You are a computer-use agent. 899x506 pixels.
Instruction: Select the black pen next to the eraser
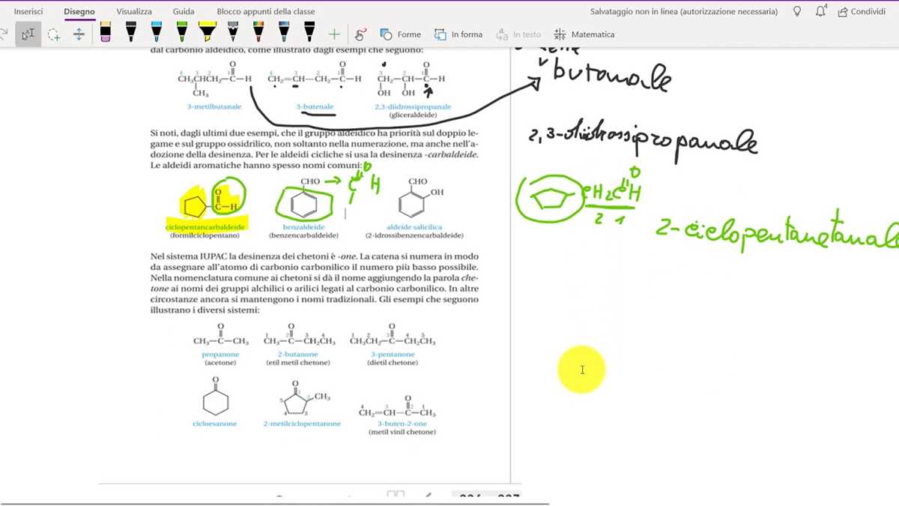pyautogui.click(x=131, y=31)
